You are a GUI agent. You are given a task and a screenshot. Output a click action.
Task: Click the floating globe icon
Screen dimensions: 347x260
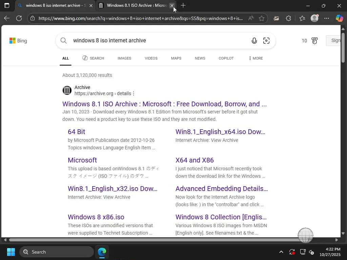click(305, 235)
